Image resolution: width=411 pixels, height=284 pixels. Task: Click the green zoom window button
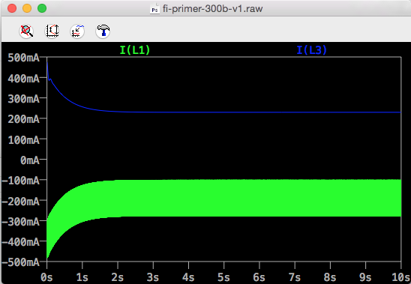tap(42, 8)
